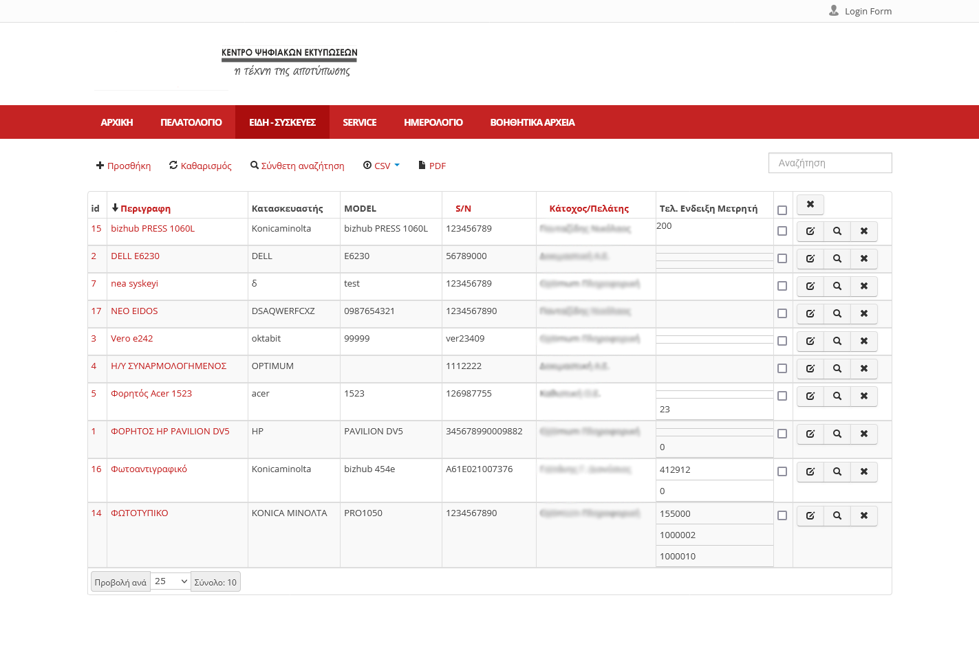Image resolution: width=979 pixels, height=657 pixels.
Task: Open Σύνθετη αναζήτηση advanced search
Action: coord(297,166)
